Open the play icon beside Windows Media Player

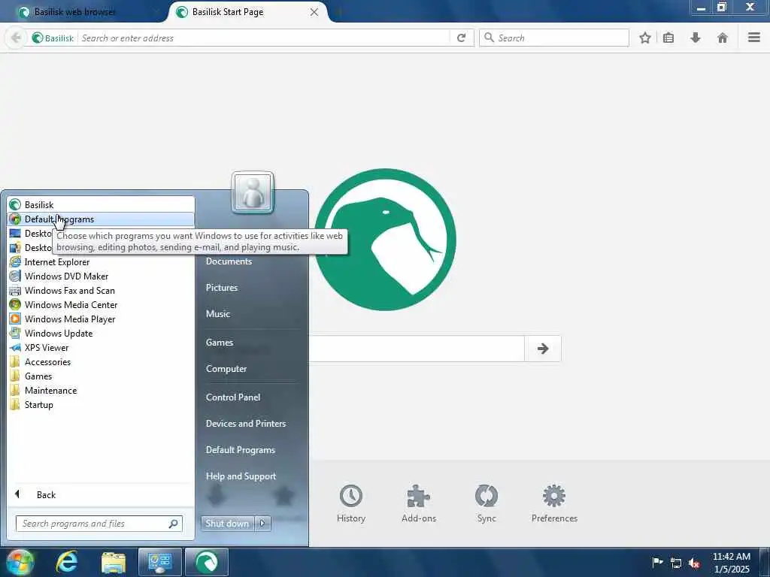coord(15,319)
